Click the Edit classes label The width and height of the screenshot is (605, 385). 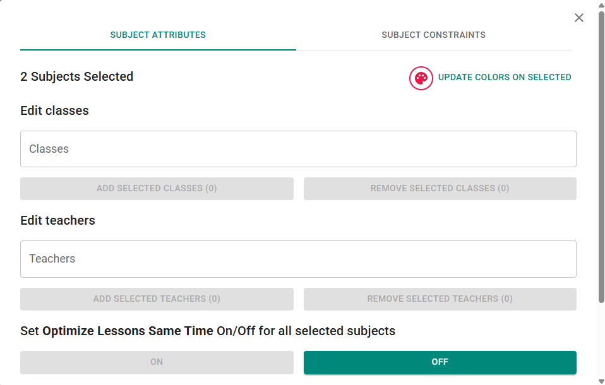tap(54, 110)
